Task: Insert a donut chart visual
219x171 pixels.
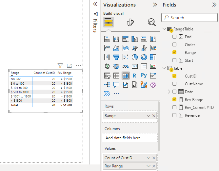Action: click(x=144, y=57)
